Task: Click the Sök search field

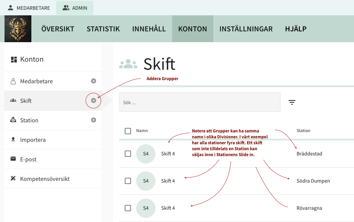Action: (200, 102)
